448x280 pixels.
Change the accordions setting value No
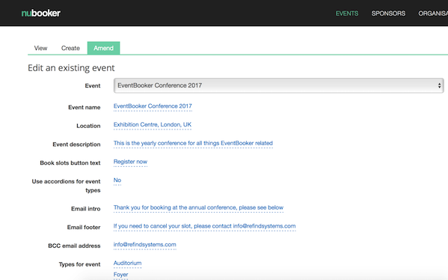(x=117, y=180)
